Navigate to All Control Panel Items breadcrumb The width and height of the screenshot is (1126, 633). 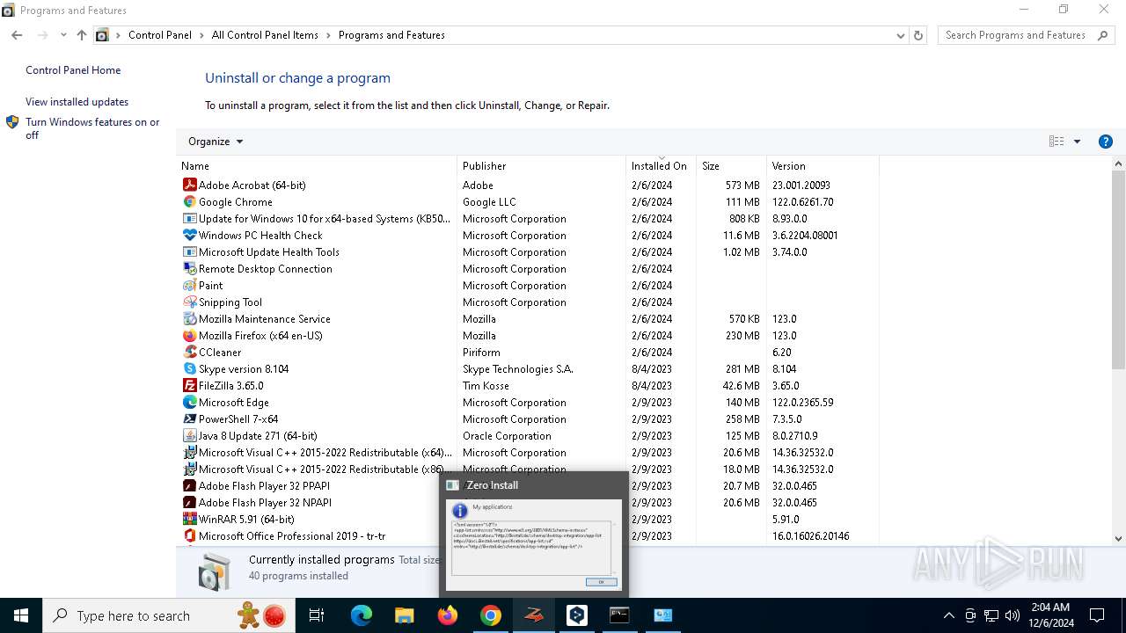[265, 35]
